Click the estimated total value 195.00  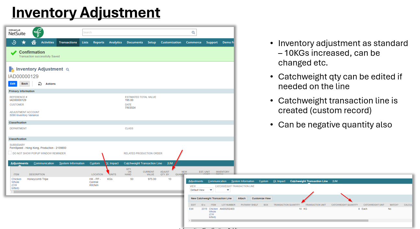tap(129, 100)
